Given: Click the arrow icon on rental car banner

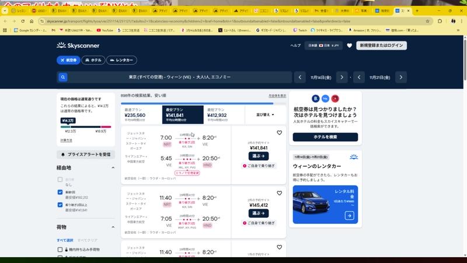Looking at the screenshot, I should tap(349, 215).
